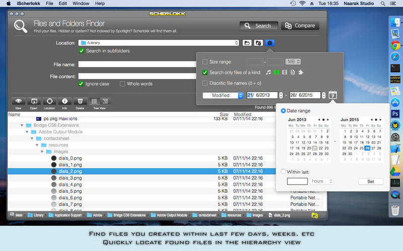Select day 26 in Jun 2015 calendar

tap(367, 148)
